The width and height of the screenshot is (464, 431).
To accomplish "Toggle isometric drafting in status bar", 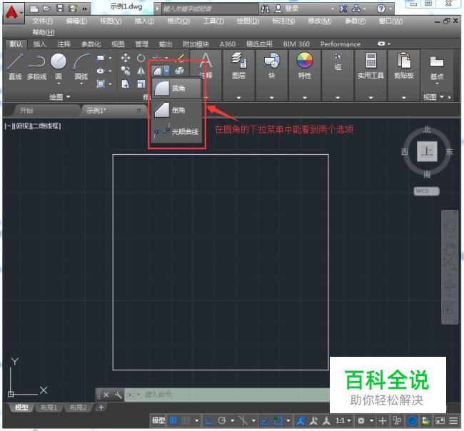I will tap(243, 420).
